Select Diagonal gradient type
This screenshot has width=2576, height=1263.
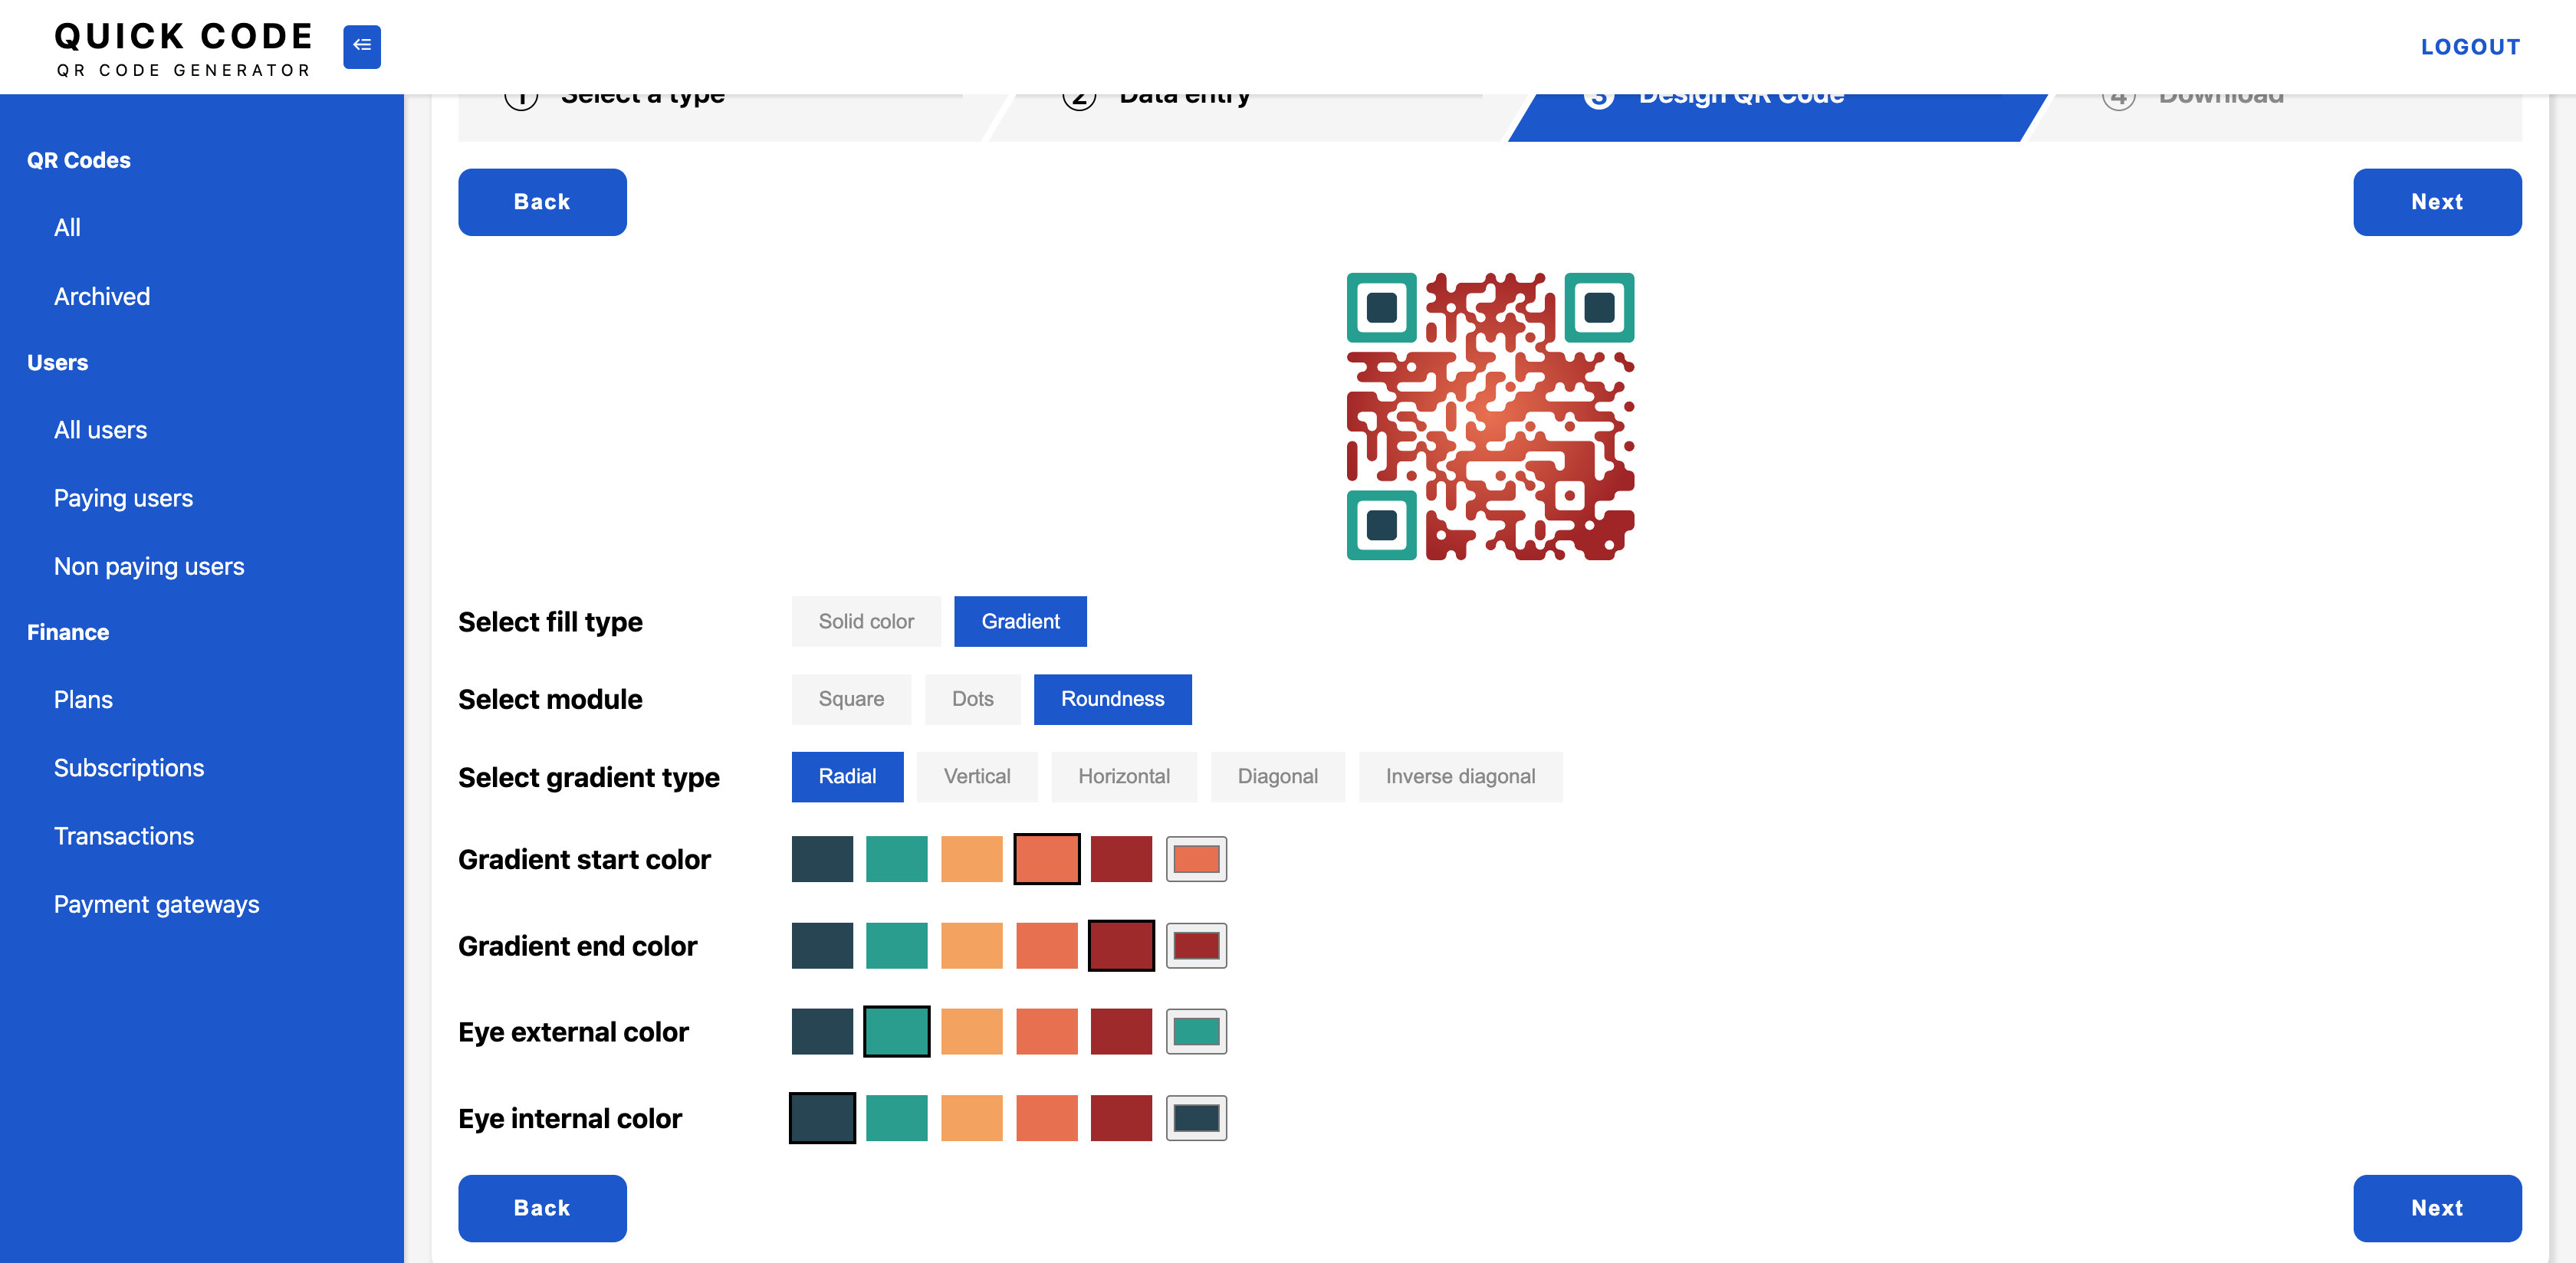pos(1277,777)
